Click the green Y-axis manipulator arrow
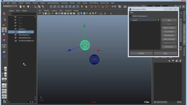The width and height of the screenshot is (187, 105). pyautogui.click(x=84, y=26)
